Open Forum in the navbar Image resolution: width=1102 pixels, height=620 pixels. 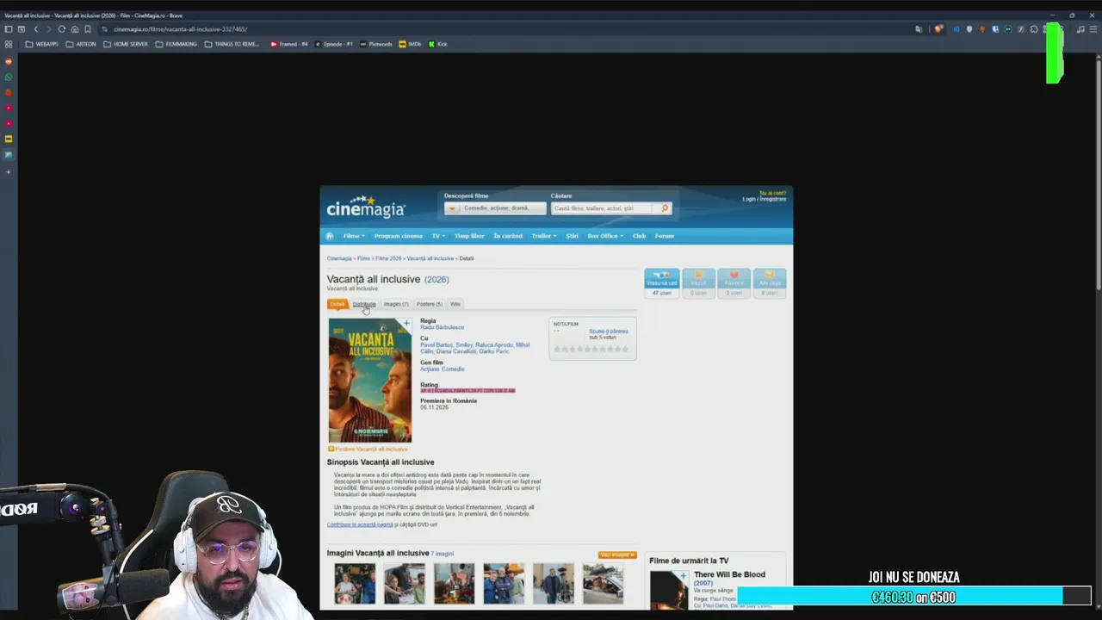[664, 236]
